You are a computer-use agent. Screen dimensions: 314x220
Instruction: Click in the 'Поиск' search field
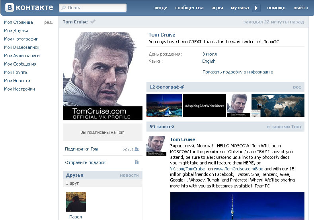(x=96, y=8)
